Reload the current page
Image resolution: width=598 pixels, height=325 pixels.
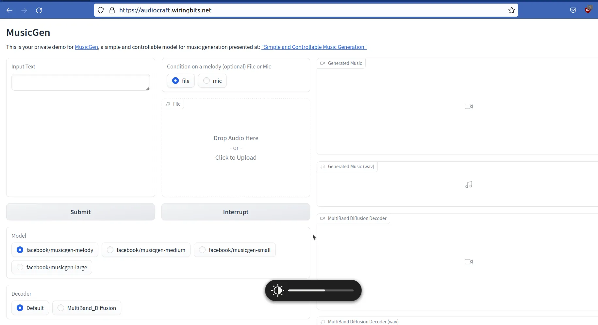39,10
